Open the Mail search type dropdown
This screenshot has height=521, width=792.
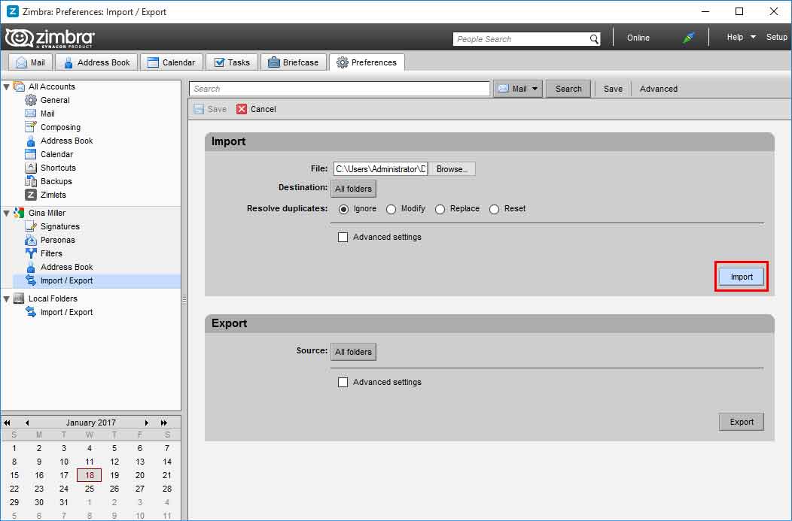(518, 89)
